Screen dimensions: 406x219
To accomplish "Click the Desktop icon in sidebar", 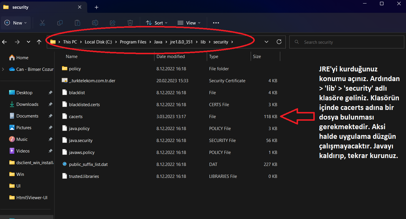I will click(x=12, y=92).
